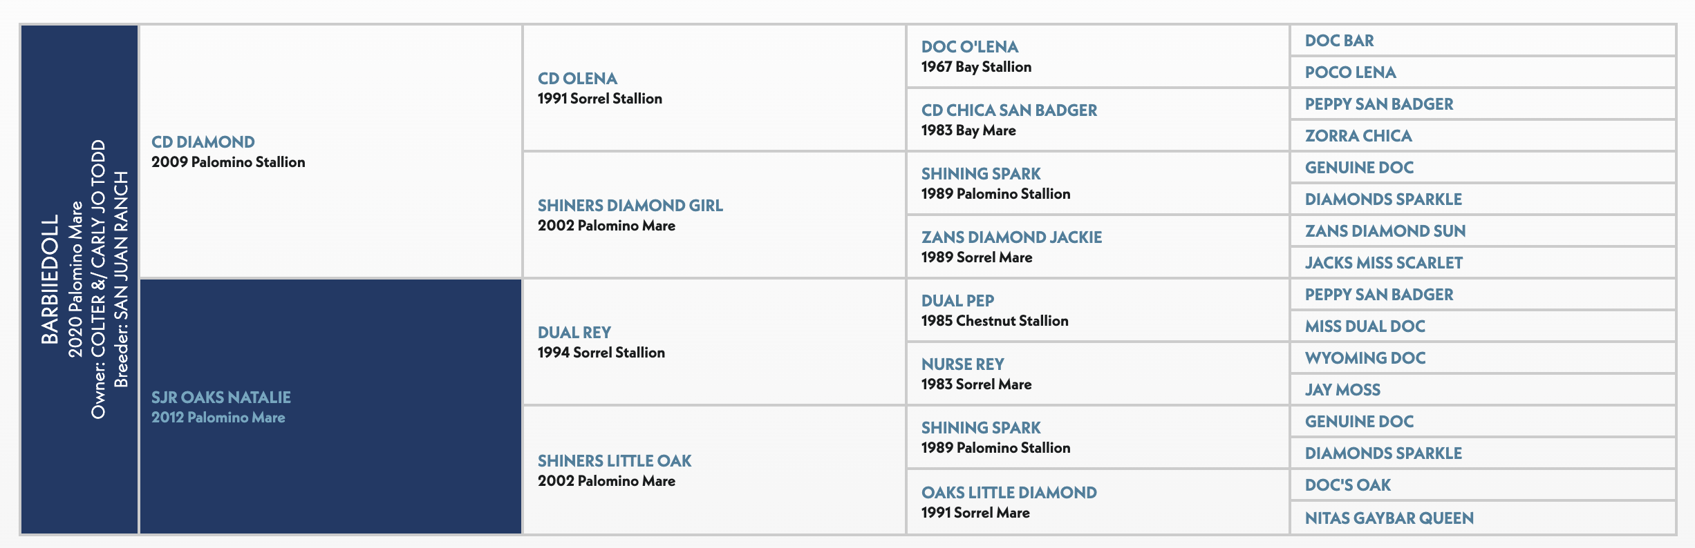The width and height of the screenshot is (1695, 548).
Task: Open CD CHICA SAN BADGER entry
Action: tap(1009, 110)
